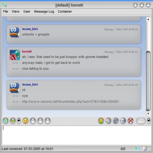Expand the small arrow beside the green button
The width and height of the screenshot is (153, 153).
(19, 121)
